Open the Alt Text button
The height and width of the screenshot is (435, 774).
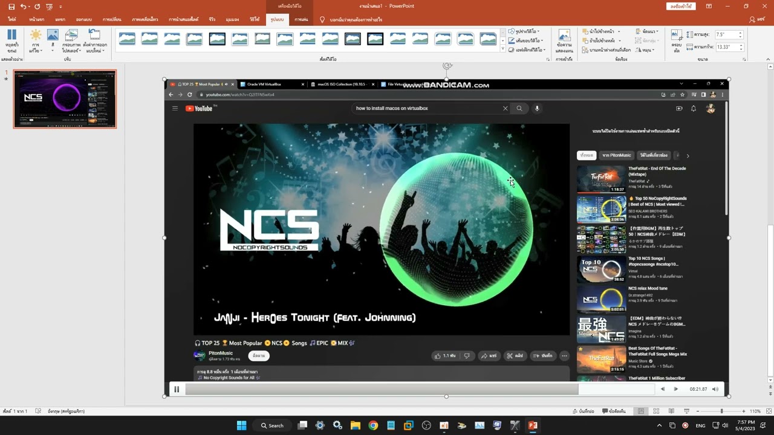[564, 41]
